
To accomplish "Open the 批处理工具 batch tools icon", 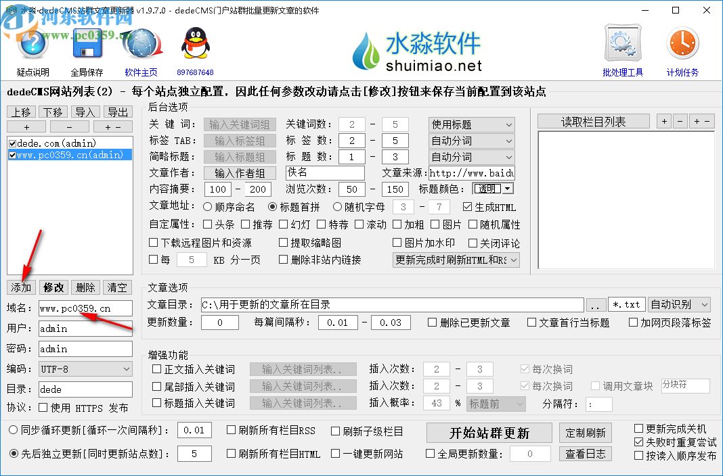I will pyautogui.click(x=622, y=42).
